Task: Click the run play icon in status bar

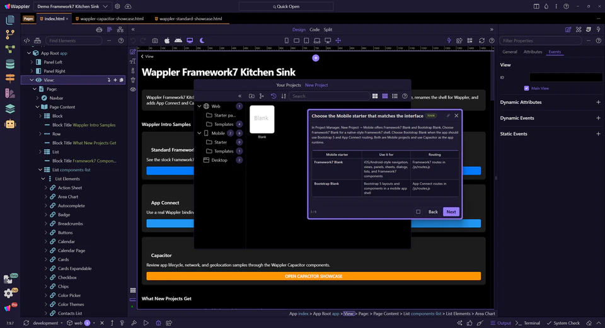Action: click(x=146, y=323)
